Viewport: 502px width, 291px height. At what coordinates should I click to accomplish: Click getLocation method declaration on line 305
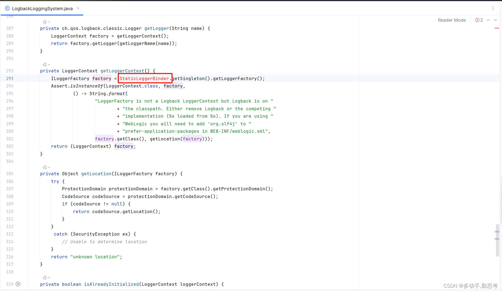click(x=96, y=174)
